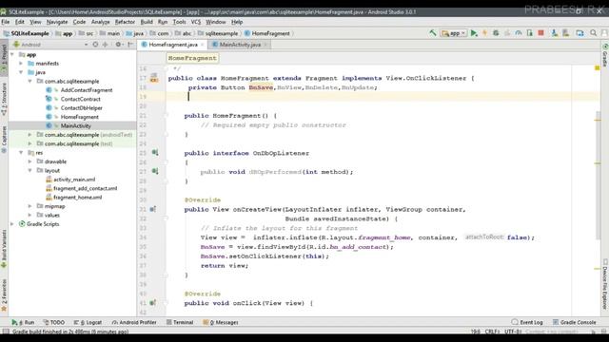This screenshot has width=609, height=342.
Task: Click the yellow inspection indicator at editor top-right
Action: pos(598,68)
